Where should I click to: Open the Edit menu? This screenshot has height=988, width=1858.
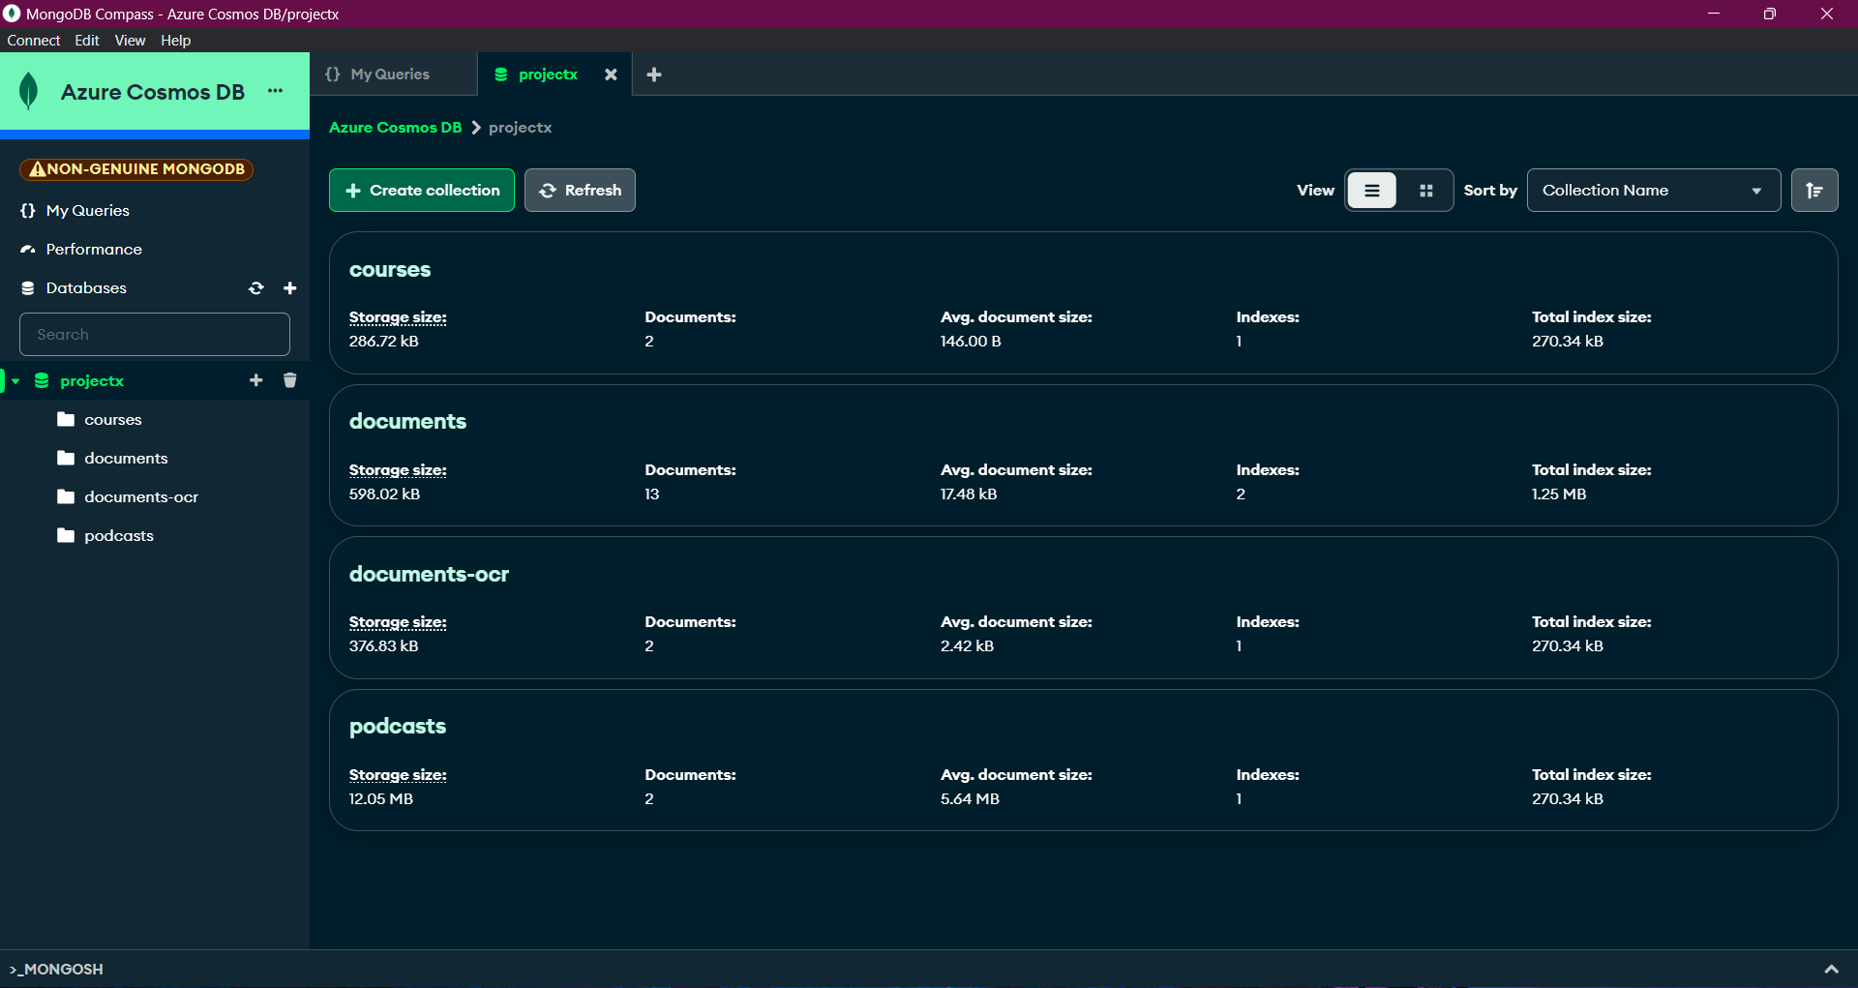point(87,41)
